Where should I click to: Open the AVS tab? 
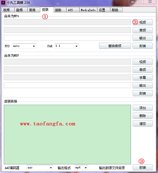[73, 10]
